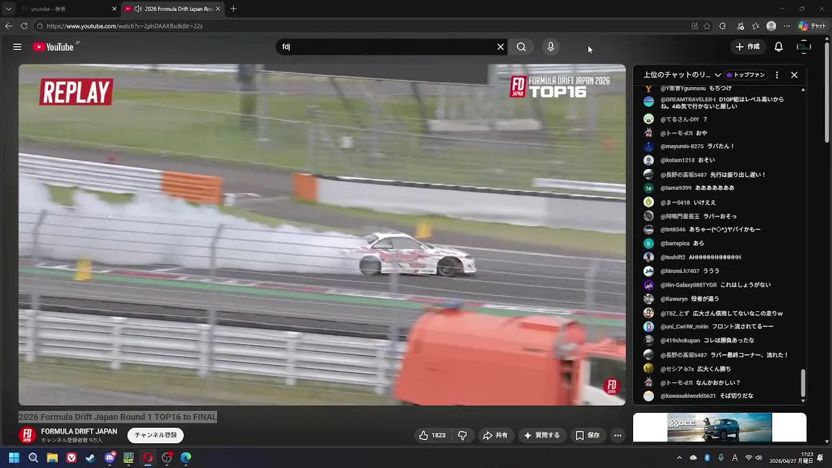Screen dimensions: 832x468
Task: Start voice search with the microphone
Action: coord(551,47)
